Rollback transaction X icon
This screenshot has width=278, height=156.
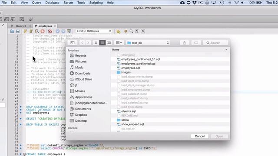click(63, 31)
